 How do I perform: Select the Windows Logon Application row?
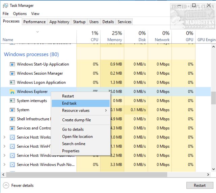point(106,82)
